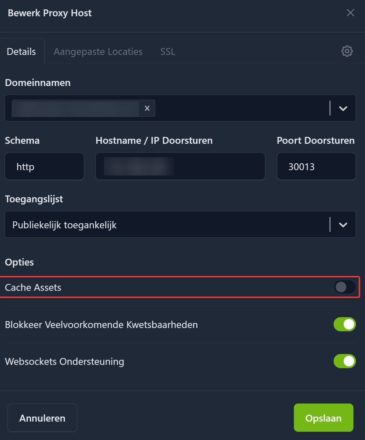Switch to the Details tab

click(22, 52)
